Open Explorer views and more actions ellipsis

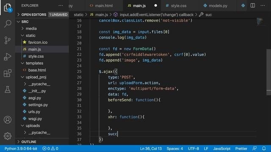click(x=61, y=5)
